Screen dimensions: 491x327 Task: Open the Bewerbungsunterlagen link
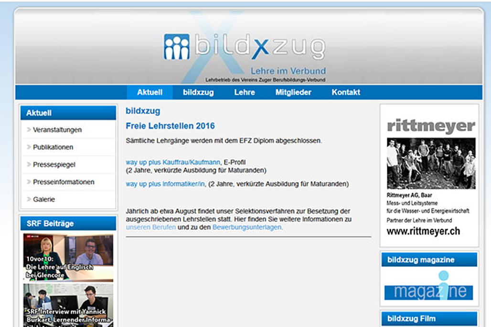click(247, 227)
